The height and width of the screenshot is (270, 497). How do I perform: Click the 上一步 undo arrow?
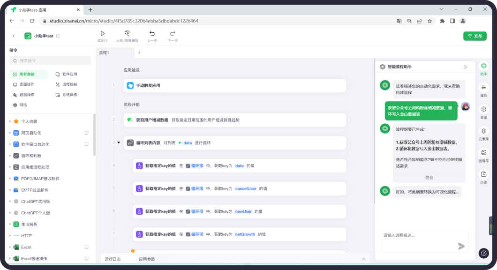pyautogui.click(x=152, y=34)
